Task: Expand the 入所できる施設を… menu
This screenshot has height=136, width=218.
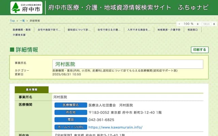Action: (139, 30)
